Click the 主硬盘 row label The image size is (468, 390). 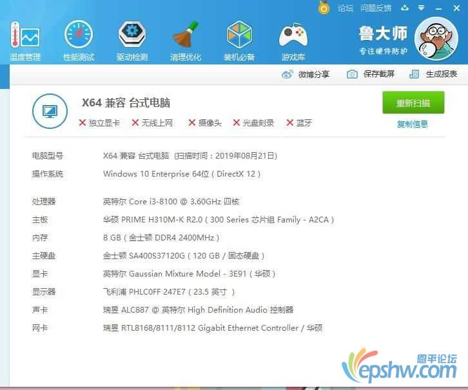tap(44, 256)
